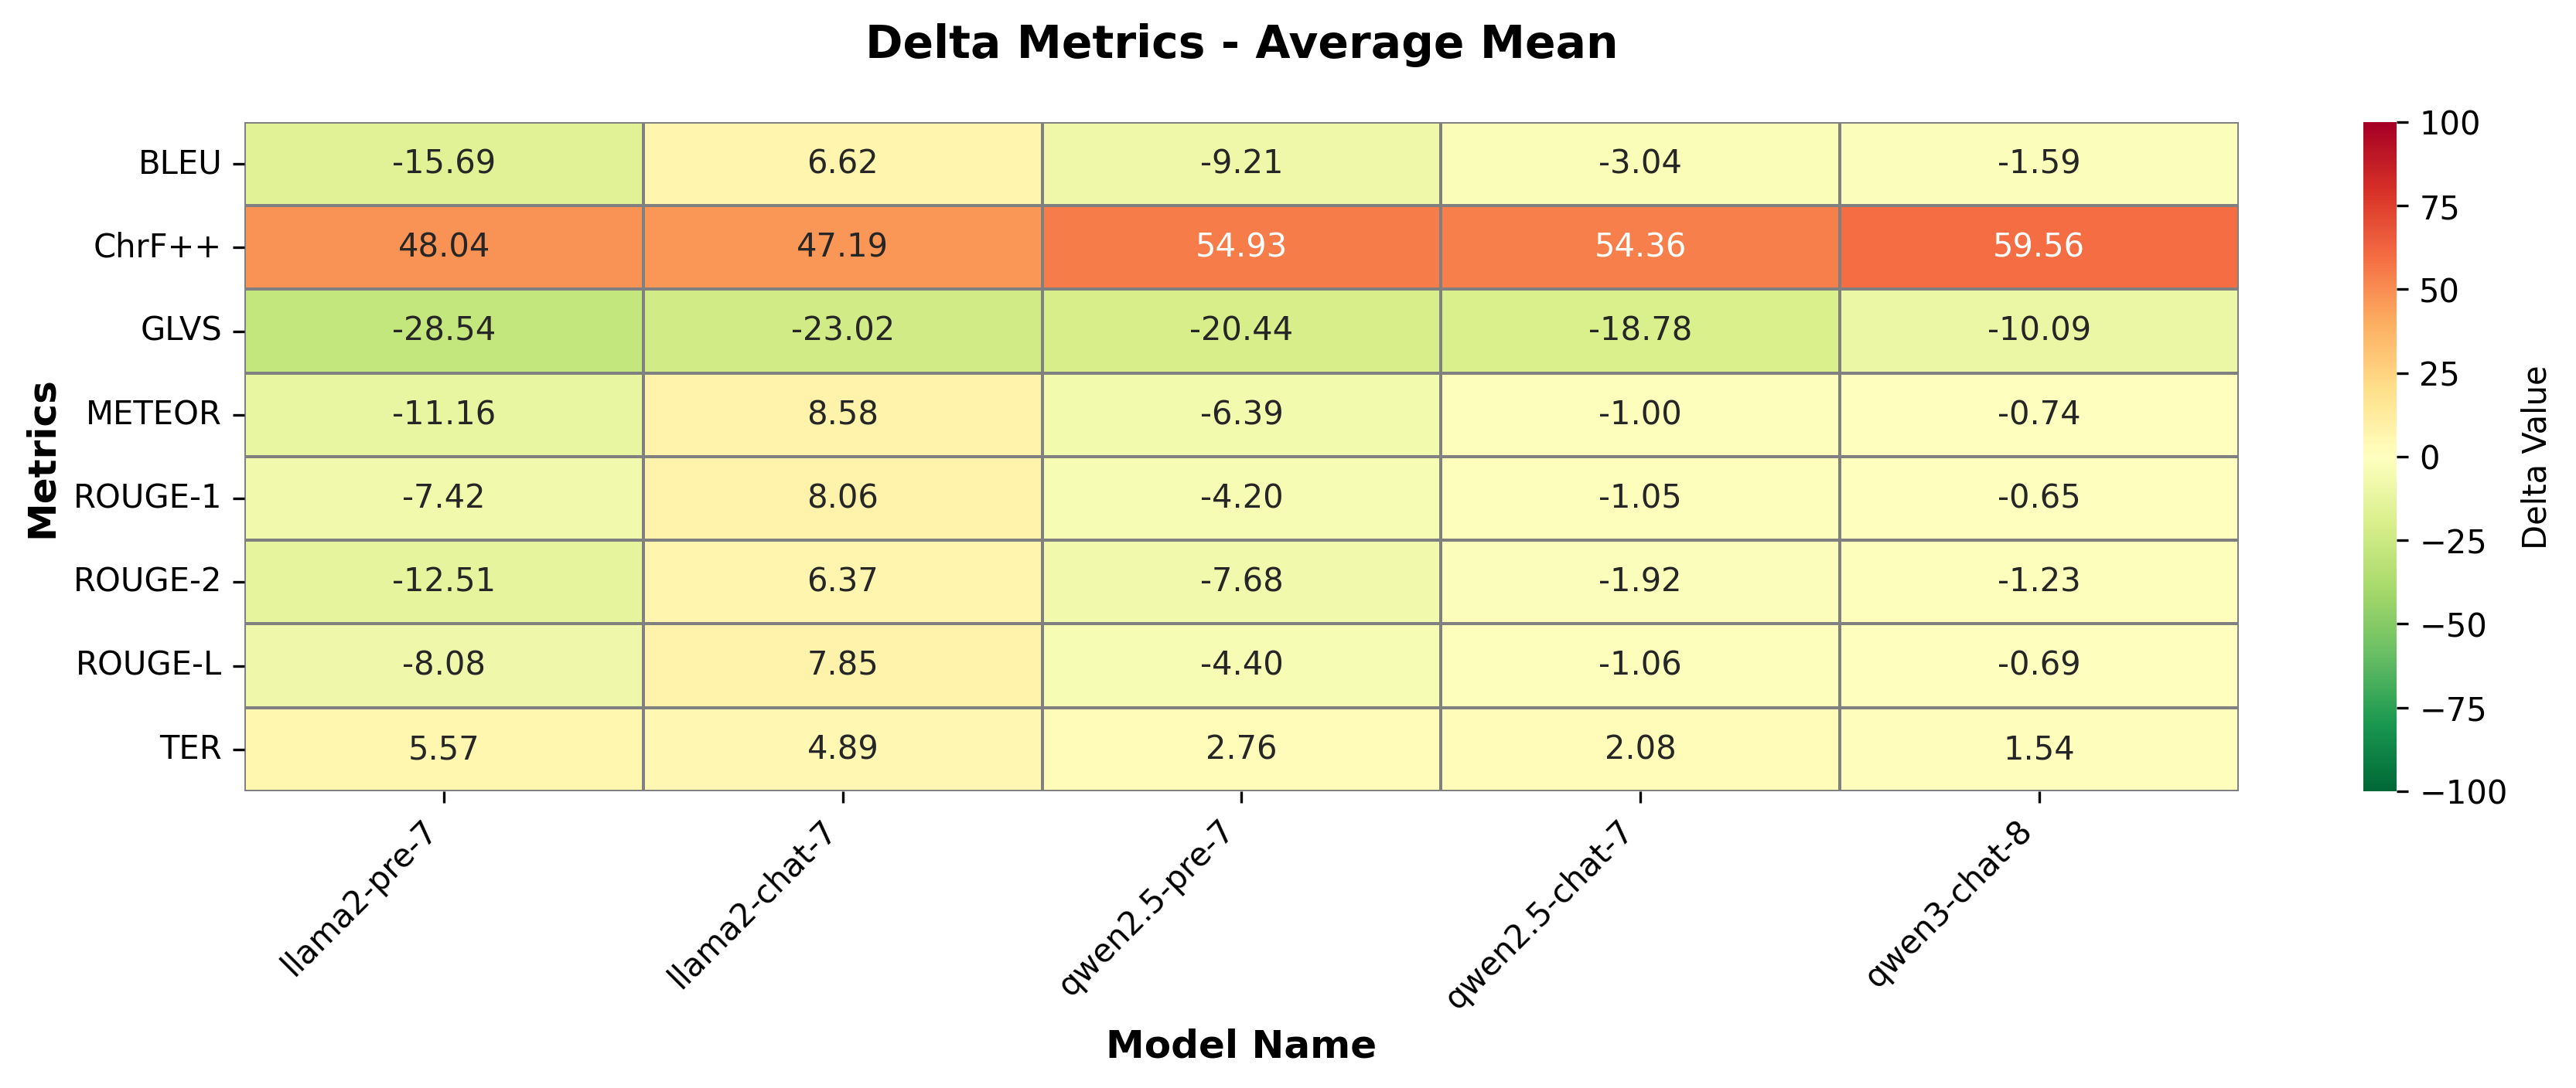Click the GLVS cell showing -28.54

pos(443,330)
